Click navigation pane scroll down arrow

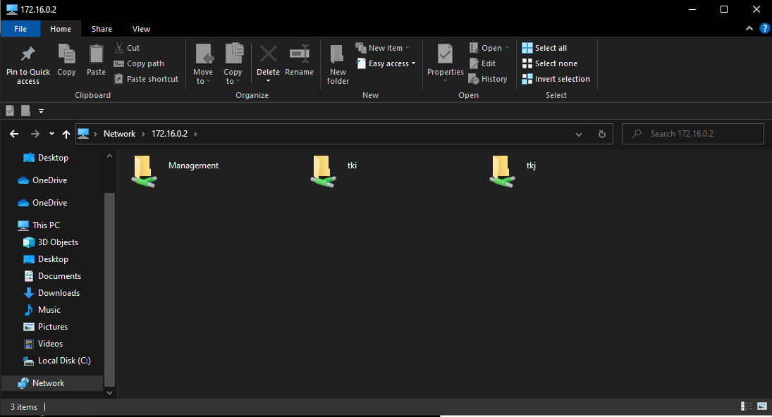coord(109,392)
